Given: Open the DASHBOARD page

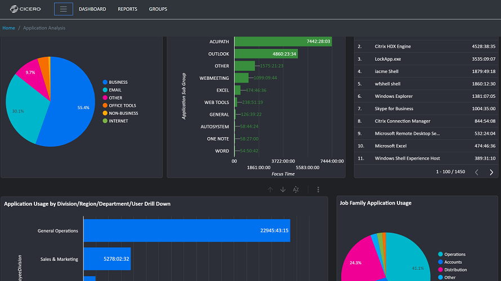Looking at the screenshot, I should pos(92,9).
